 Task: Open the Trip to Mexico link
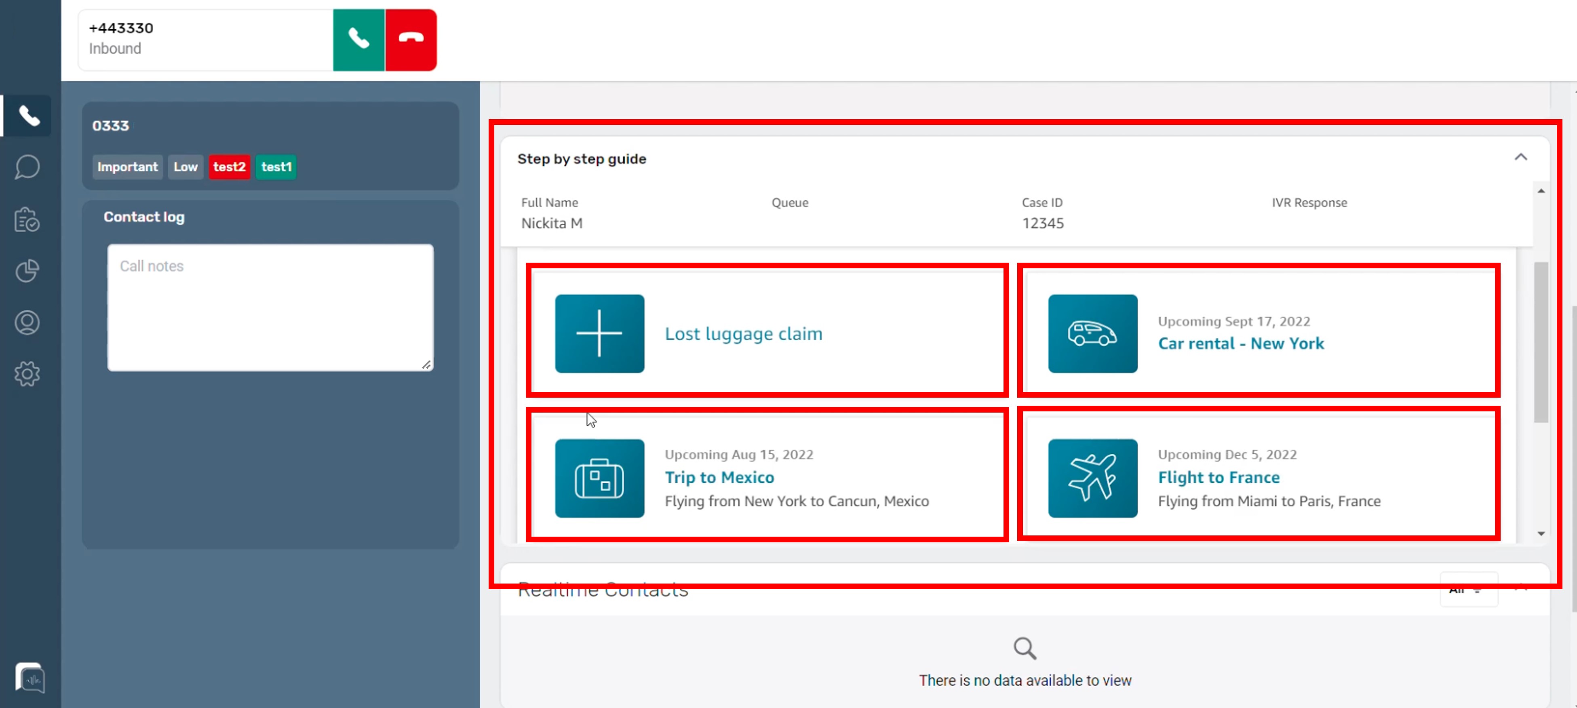pos(719,477)
